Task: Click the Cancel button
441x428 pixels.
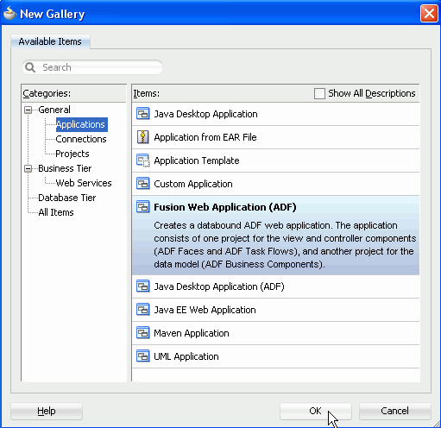Action: pos(394,411)
